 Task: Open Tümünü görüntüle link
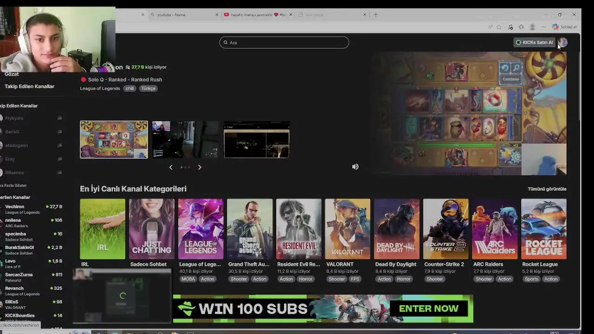(547, 189)
